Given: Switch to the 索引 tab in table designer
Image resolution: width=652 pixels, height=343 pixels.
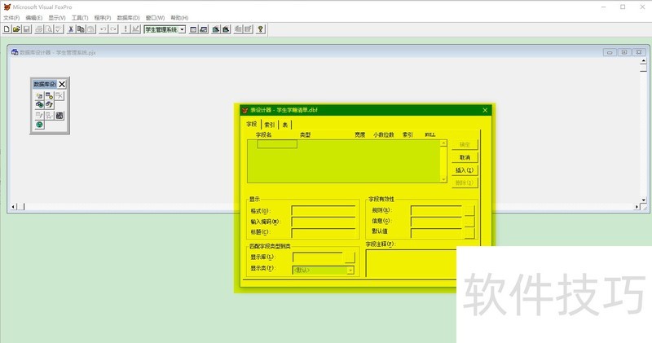Looking at the screenshot, I should 270,125.
